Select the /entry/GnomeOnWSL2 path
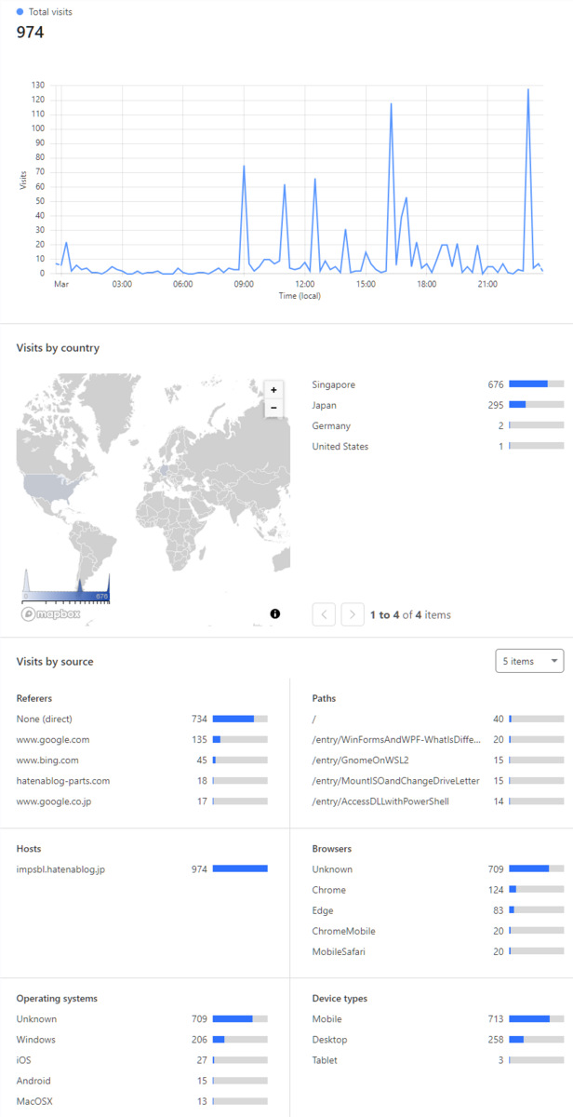 tap(438, 760)
